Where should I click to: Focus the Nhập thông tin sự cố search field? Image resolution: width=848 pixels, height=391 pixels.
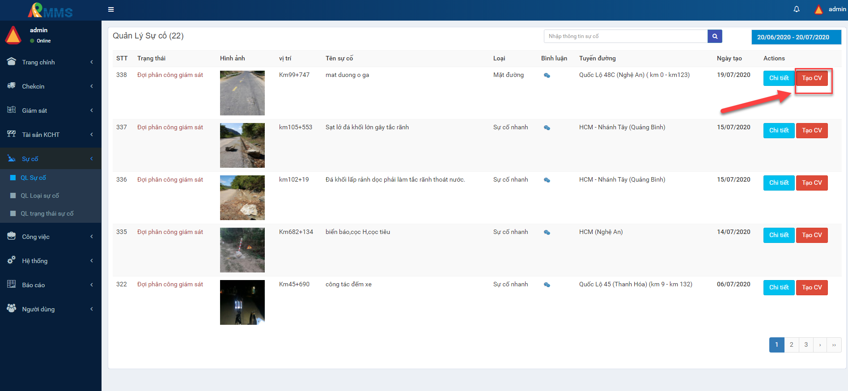click(626, 36)
